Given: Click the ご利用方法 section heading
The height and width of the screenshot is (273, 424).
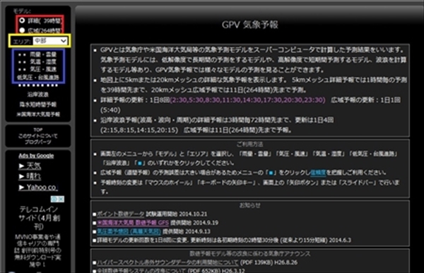Looking at the screenshot, I should [x=250, y=145].
